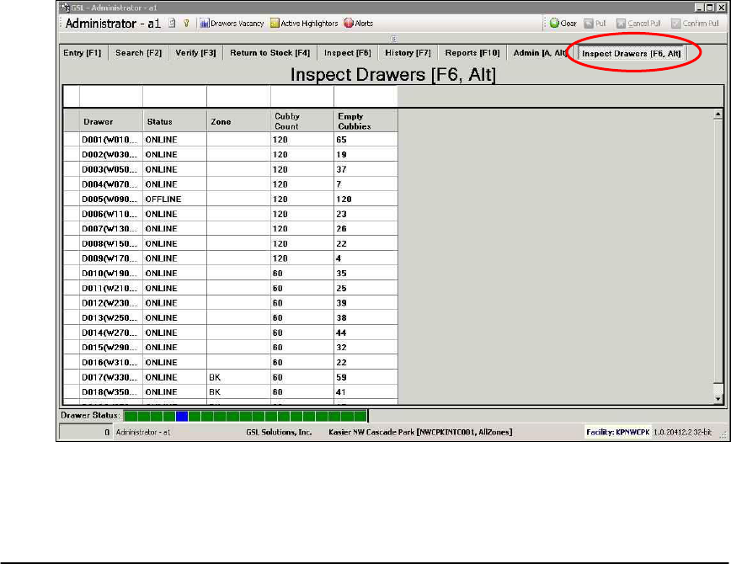
Task: Open the Drawers Vacancy chart
Action: click(x=232, y=24)
